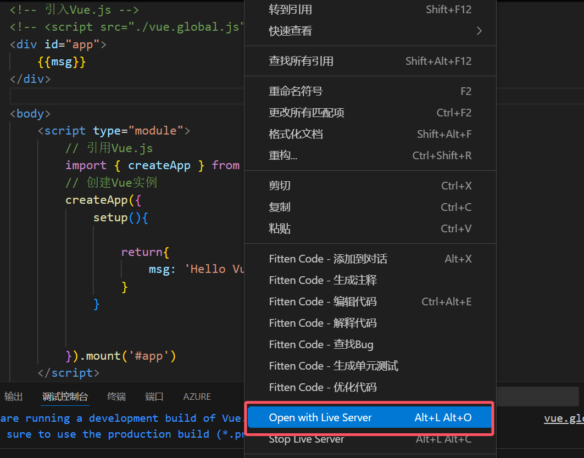Click the // 创建Vue实例 comment
The image size is (584, 458).
[x=111, y=183]
